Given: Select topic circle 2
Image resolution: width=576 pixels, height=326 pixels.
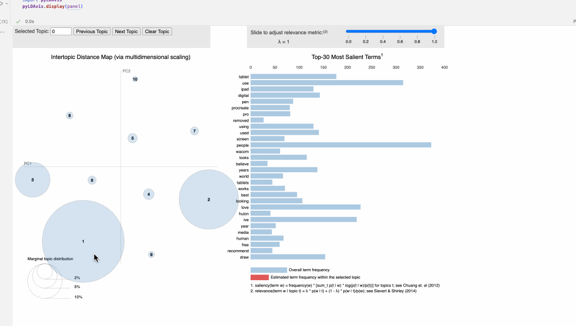Looking at the screenshot, I should pos(208,200).
